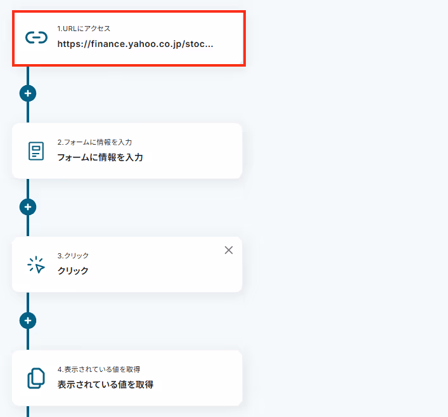The height and width of the screenshot is (417, 448).
Task: Click the small label 3.クリック
Action: 73,256
